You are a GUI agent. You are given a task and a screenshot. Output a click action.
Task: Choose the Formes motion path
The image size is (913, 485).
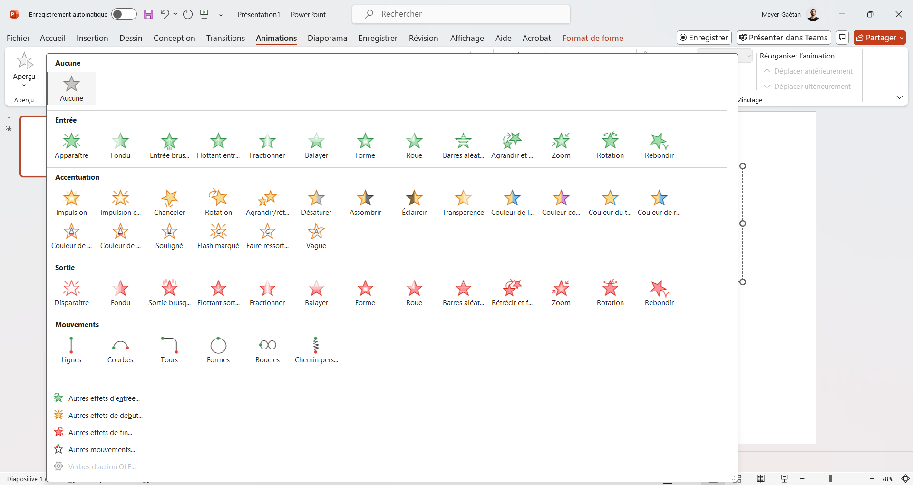[218, 350]
